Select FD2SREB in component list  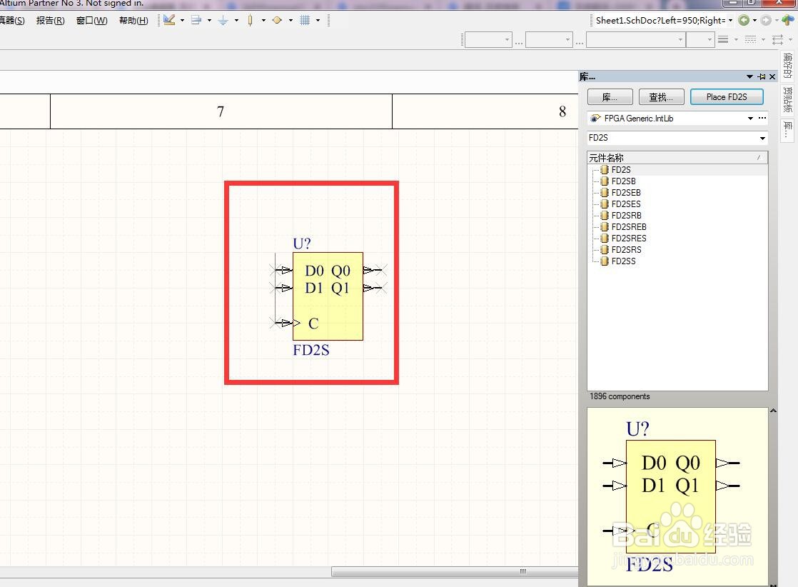coord(629,226)
